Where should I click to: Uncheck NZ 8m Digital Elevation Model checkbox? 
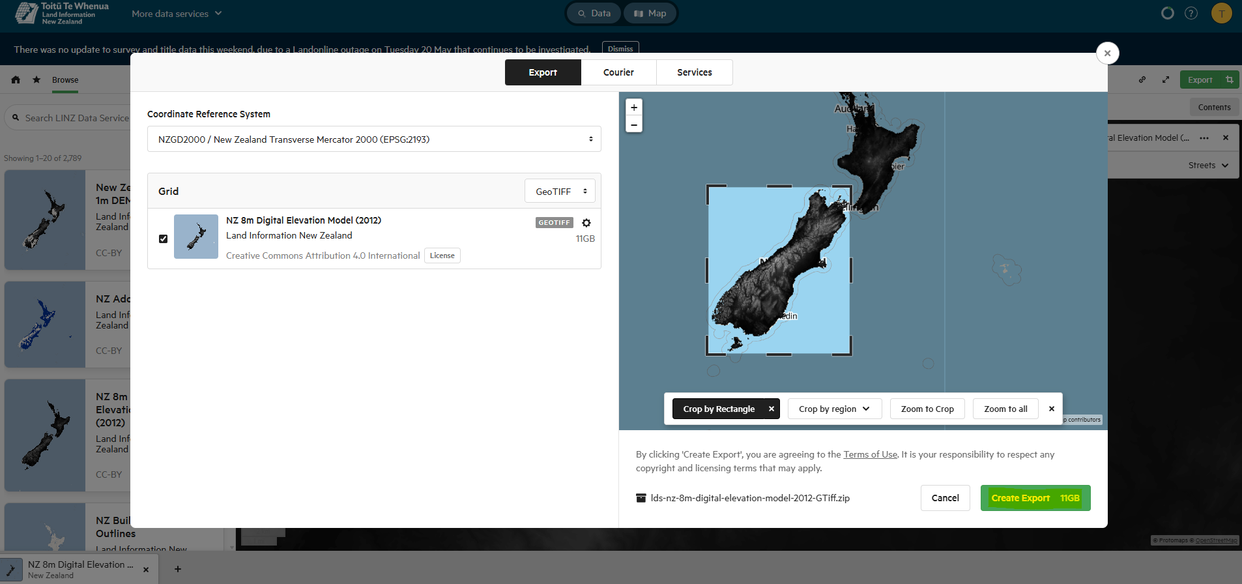coord(164,239)
